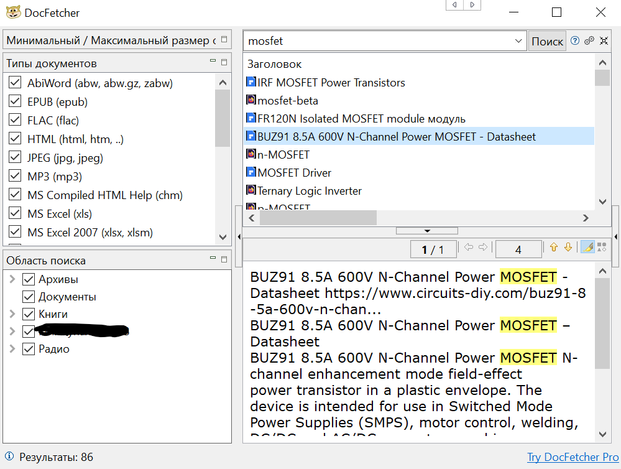Select BUZ91 8.5A 600V datasheet result
The height and width of the screenshot is (469, 621).
tap(420, 136)
